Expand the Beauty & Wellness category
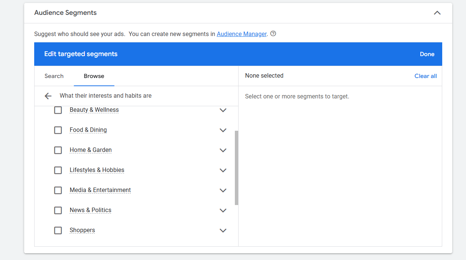This screenshot has width=466, height=260. coord(223,110)
